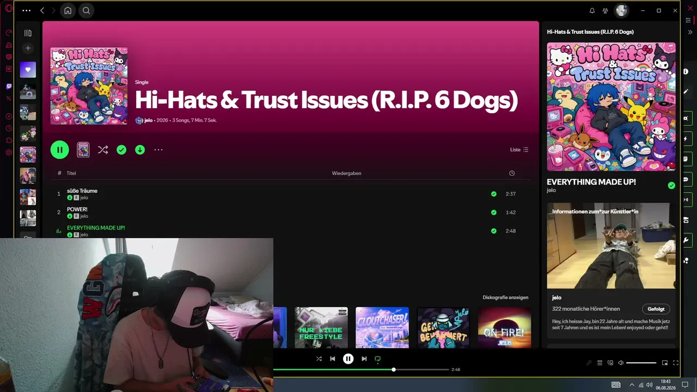Open the album title link in the now playing panel
Viewport: 697px width, 392px height.
click(x=590, y=32)
